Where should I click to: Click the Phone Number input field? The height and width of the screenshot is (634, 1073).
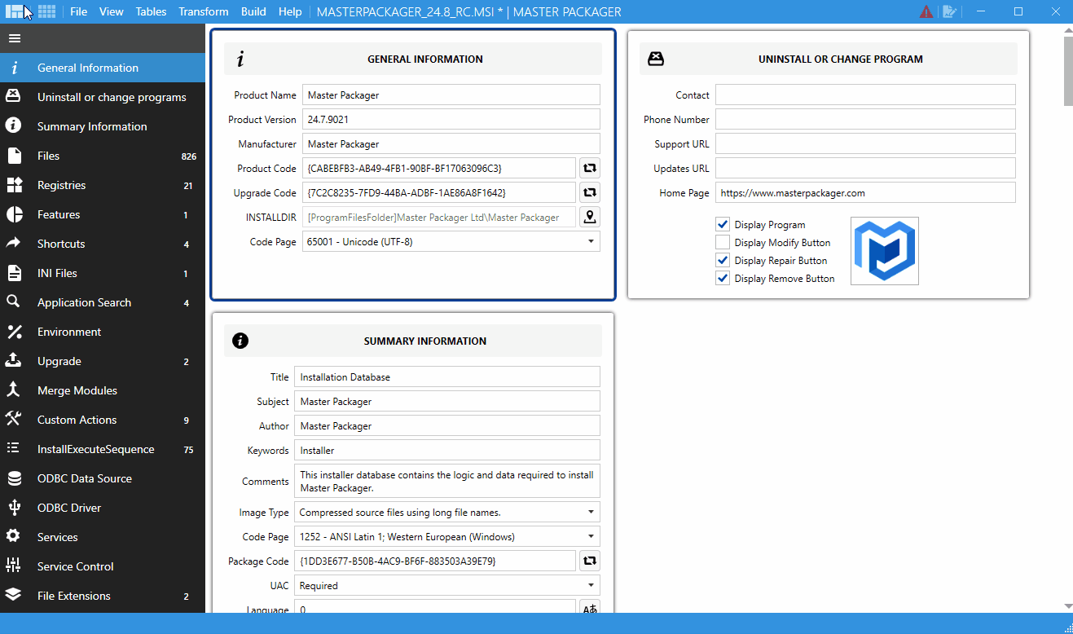(x=865, y=119)
